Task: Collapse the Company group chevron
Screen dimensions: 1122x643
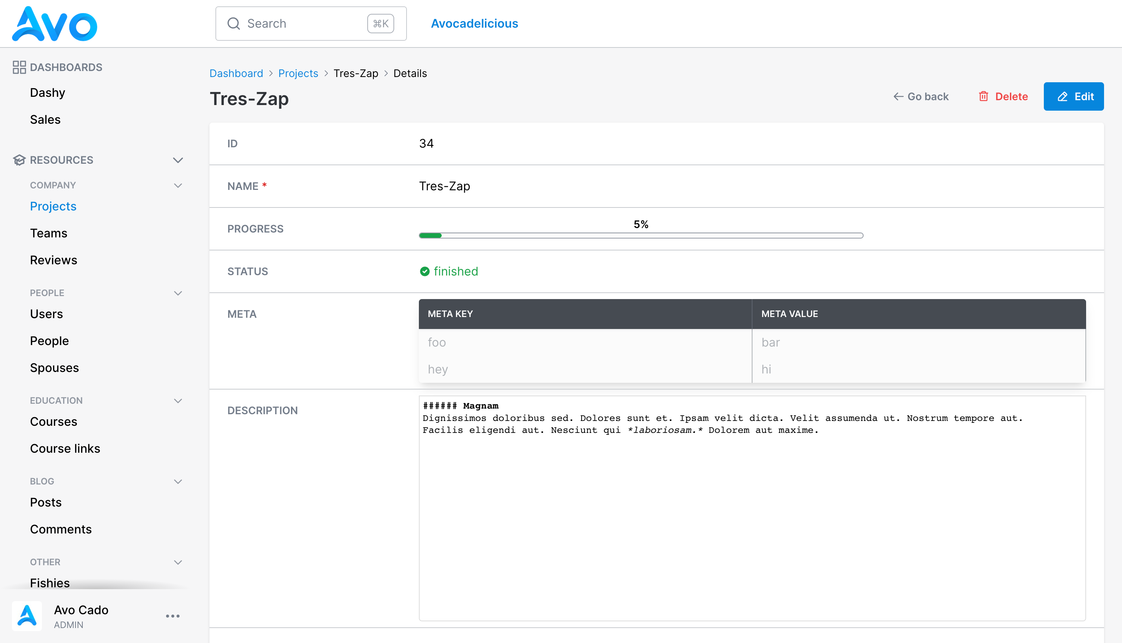Action: pyautogui.click(x=178, y=185)
